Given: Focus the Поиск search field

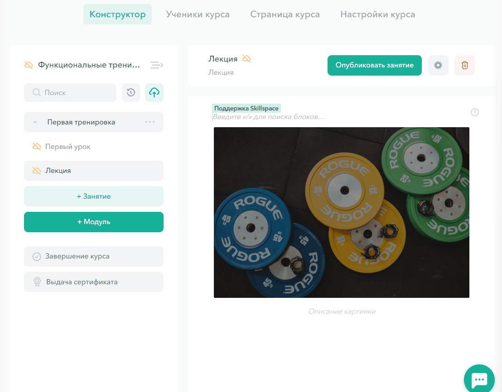Looking at the screenshot, I should click(x=70, y=93).
